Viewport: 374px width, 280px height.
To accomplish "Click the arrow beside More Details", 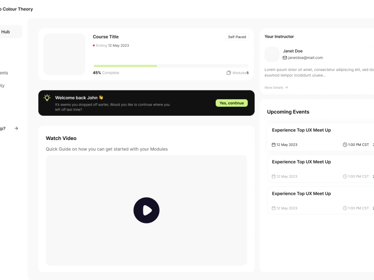I will tap(286, 88).
